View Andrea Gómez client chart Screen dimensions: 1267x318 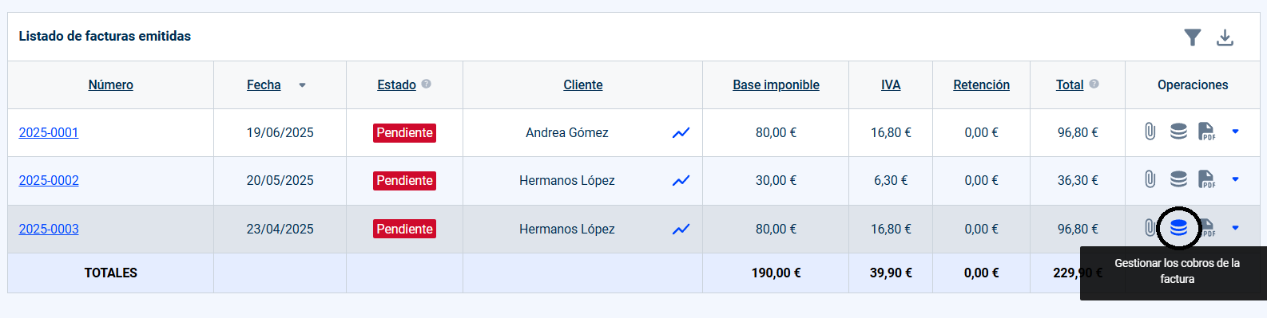(681, 133)
